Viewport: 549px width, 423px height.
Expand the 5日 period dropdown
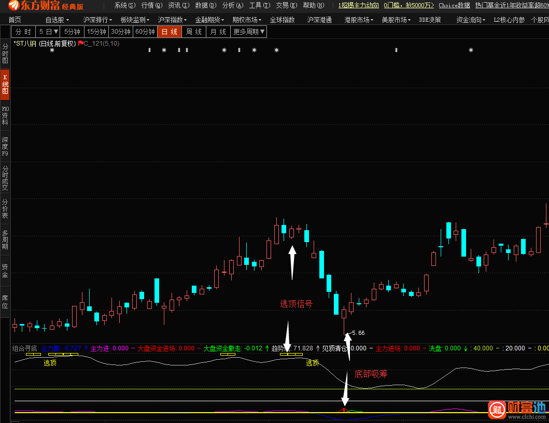[x=48, y=32]
